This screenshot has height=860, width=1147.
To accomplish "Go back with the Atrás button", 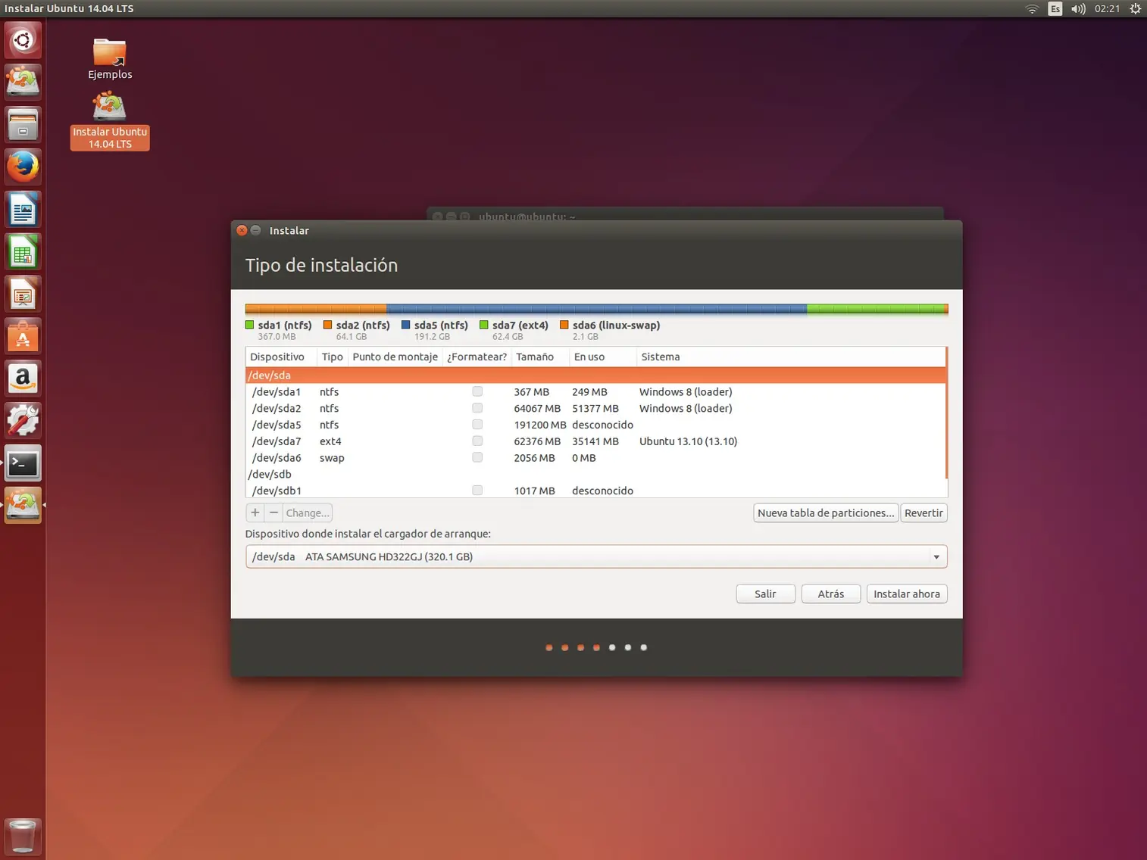I will [x=830, y=594].
